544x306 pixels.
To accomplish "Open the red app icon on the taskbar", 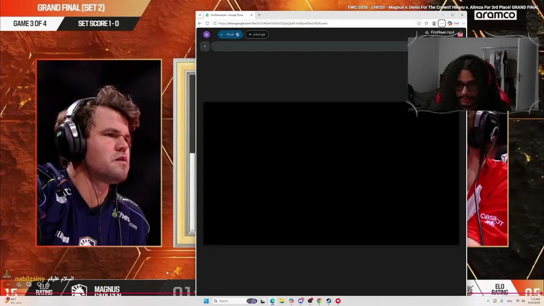I will pos(338,301).
